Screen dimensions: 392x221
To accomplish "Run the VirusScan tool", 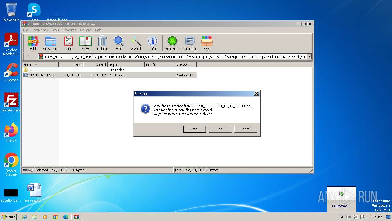I will (x=172, y=43).
